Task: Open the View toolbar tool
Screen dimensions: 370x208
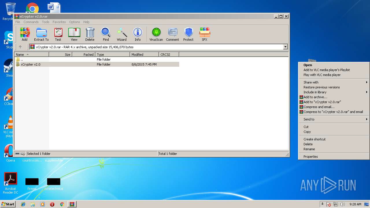Action: pos(74,34)
